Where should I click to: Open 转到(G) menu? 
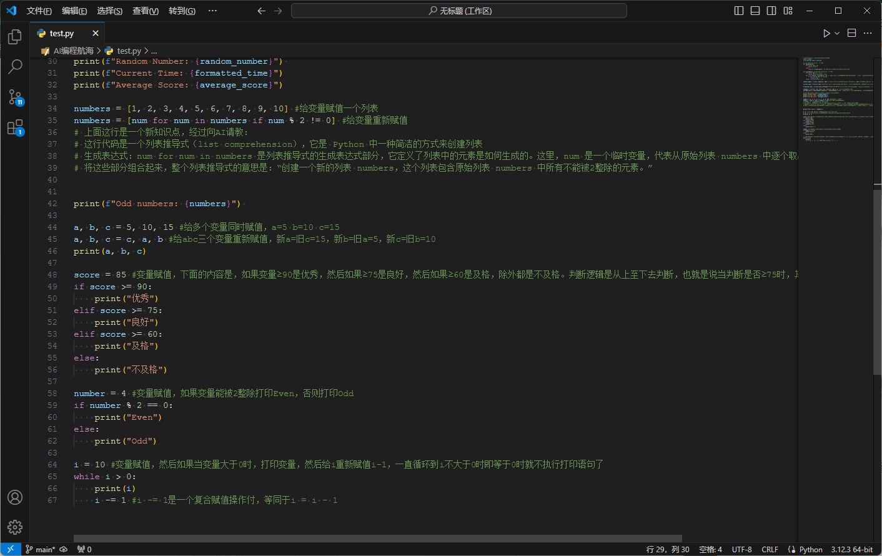182,11
